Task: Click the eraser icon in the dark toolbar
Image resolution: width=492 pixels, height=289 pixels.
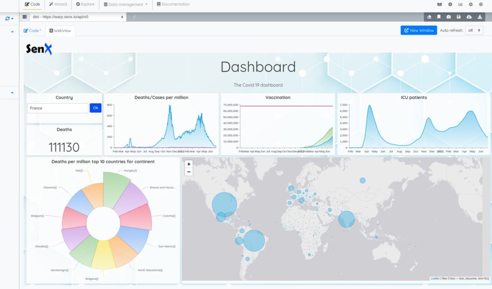Action: click(429, 17)
